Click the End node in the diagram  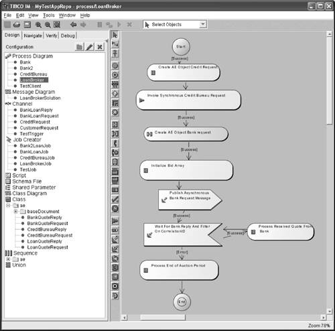[x=182, y=302]
